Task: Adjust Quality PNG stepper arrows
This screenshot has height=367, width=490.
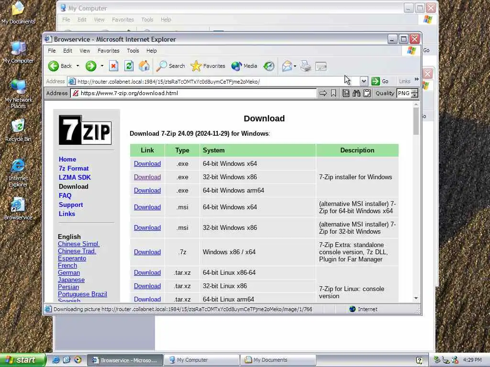Action: (x=414, y=93)
